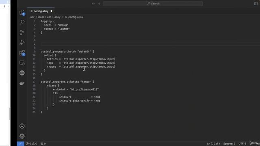Click the 'alloy' folder in breadcrumb
The height and width of the screenshot is (146, 260).
(57, 17)
